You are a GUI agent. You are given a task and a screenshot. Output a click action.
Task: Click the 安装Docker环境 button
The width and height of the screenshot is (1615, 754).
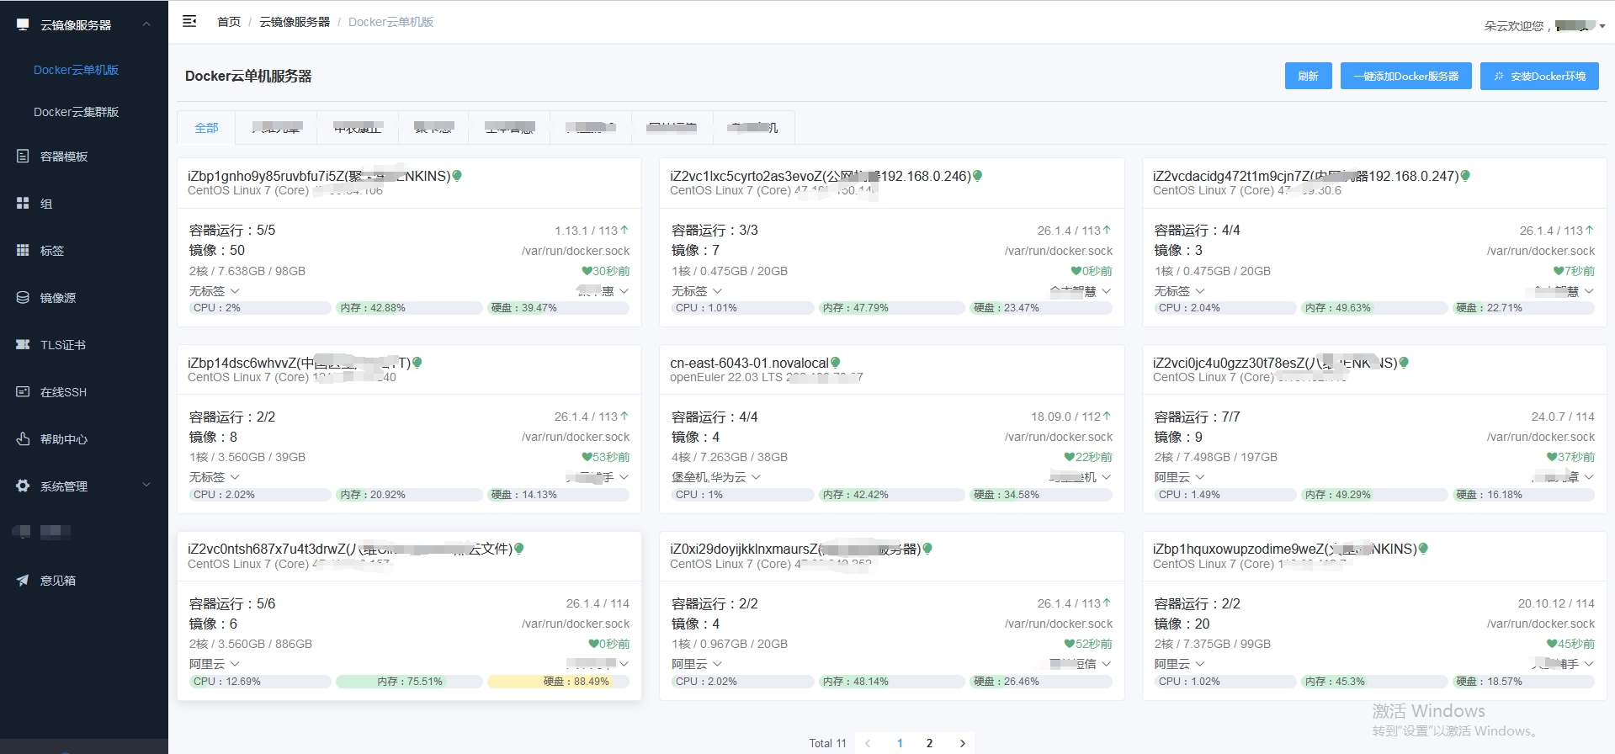tap(1539, 76)
